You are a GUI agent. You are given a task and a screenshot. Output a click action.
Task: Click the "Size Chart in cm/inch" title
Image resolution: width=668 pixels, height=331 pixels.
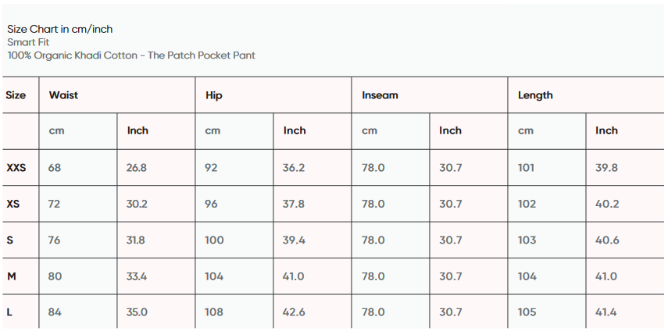coord(59,29)
